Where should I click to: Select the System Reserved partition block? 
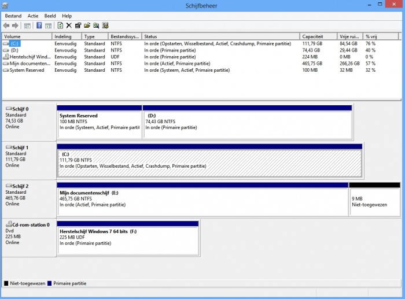pos(99,124)
